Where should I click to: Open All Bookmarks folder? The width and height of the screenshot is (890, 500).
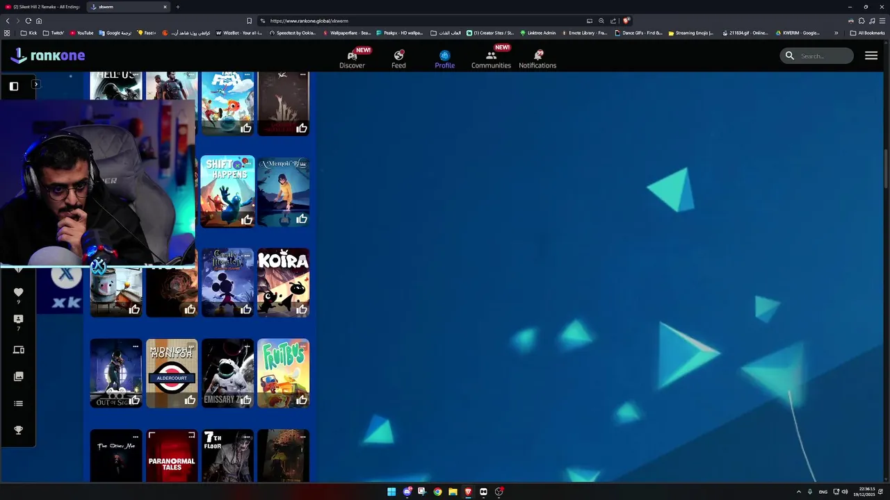click(867, 33)
